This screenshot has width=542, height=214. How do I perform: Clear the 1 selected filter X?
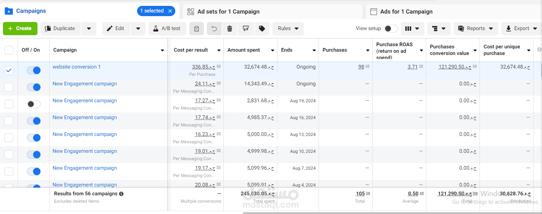[170, 11]
